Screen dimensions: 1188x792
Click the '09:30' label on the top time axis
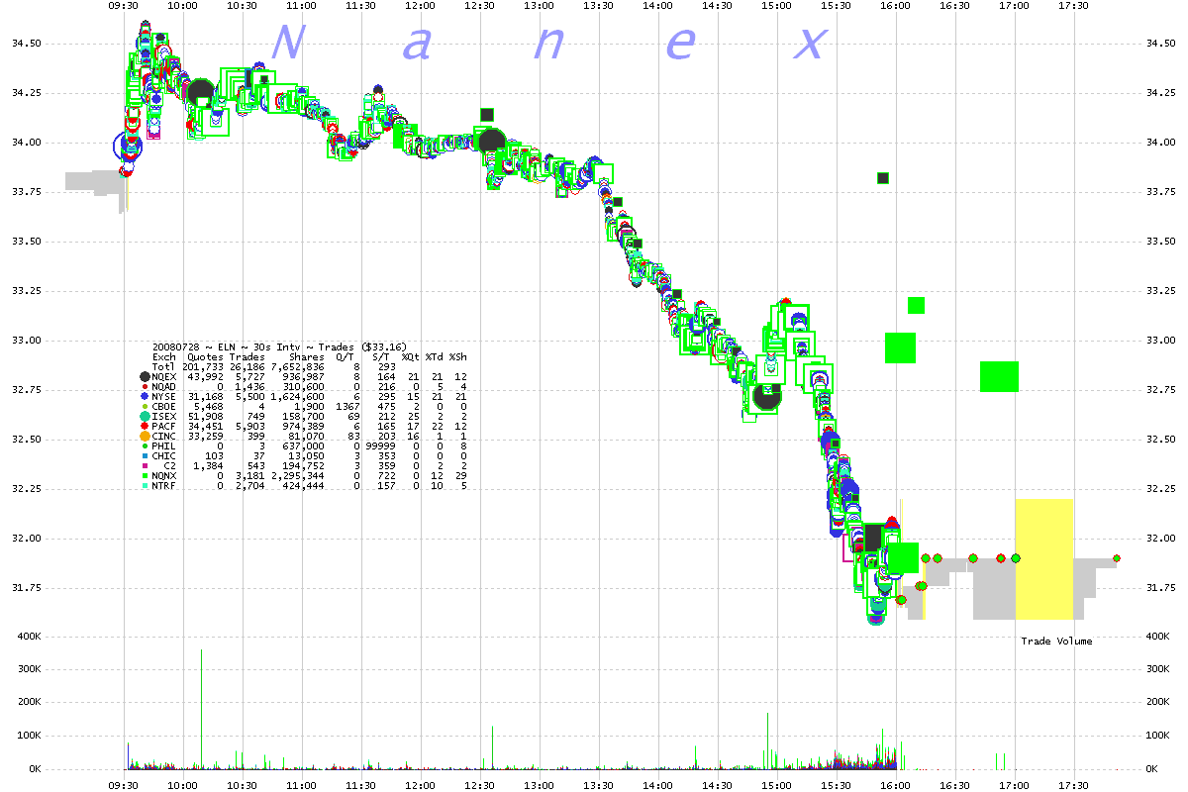124,5
